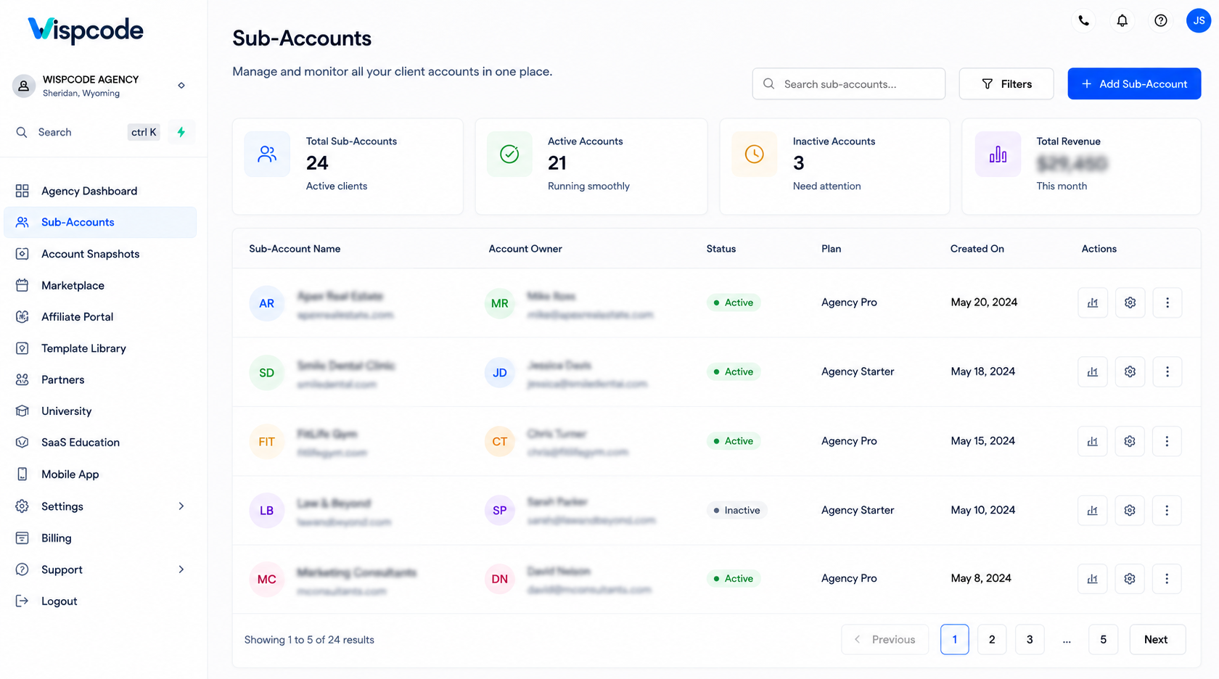The image size is (1219, 679).
Task: View analytics for the LB sub-account row
Action: [x=1093, y=510]
